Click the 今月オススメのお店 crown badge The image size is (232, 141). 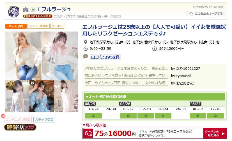coord(38,16)
